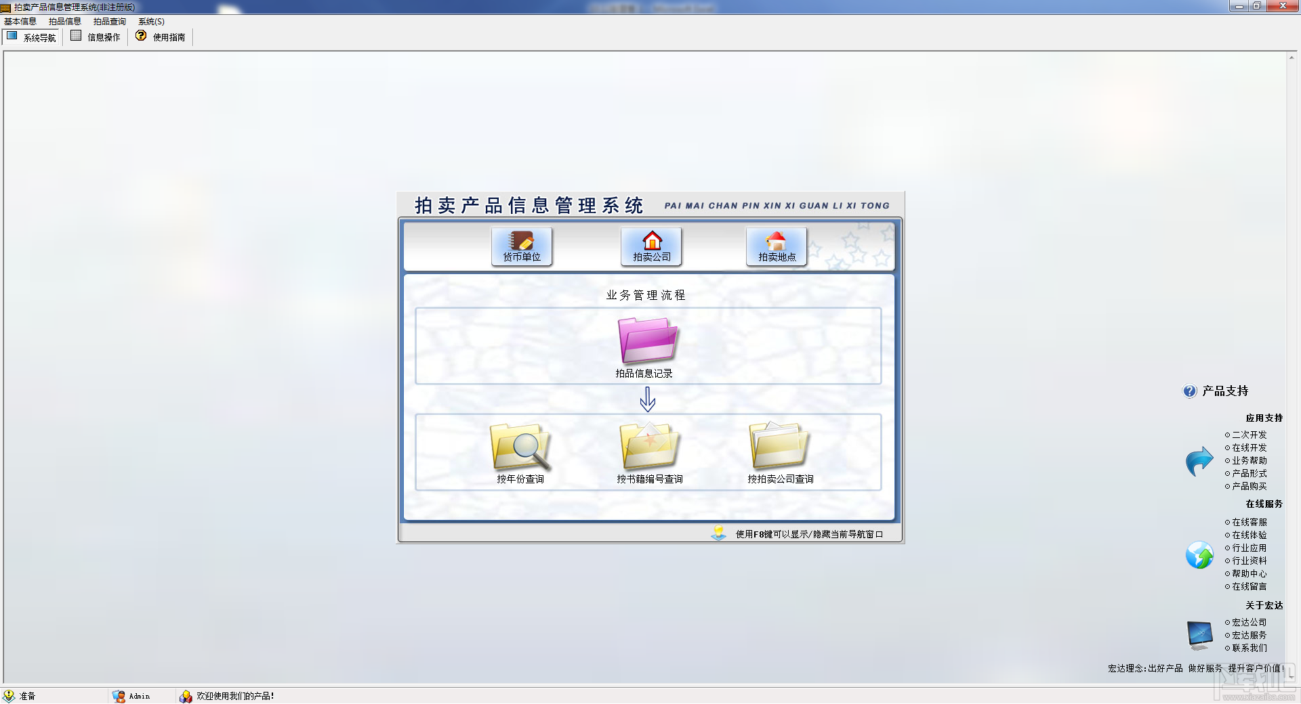Click the 产品购买 link
The image size is (1301, 704).
tap(1249, 486)
